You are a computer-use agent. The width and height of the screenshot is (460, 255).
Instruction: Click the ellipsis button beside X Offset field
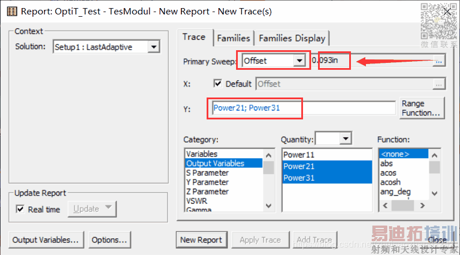pos(439,84)
